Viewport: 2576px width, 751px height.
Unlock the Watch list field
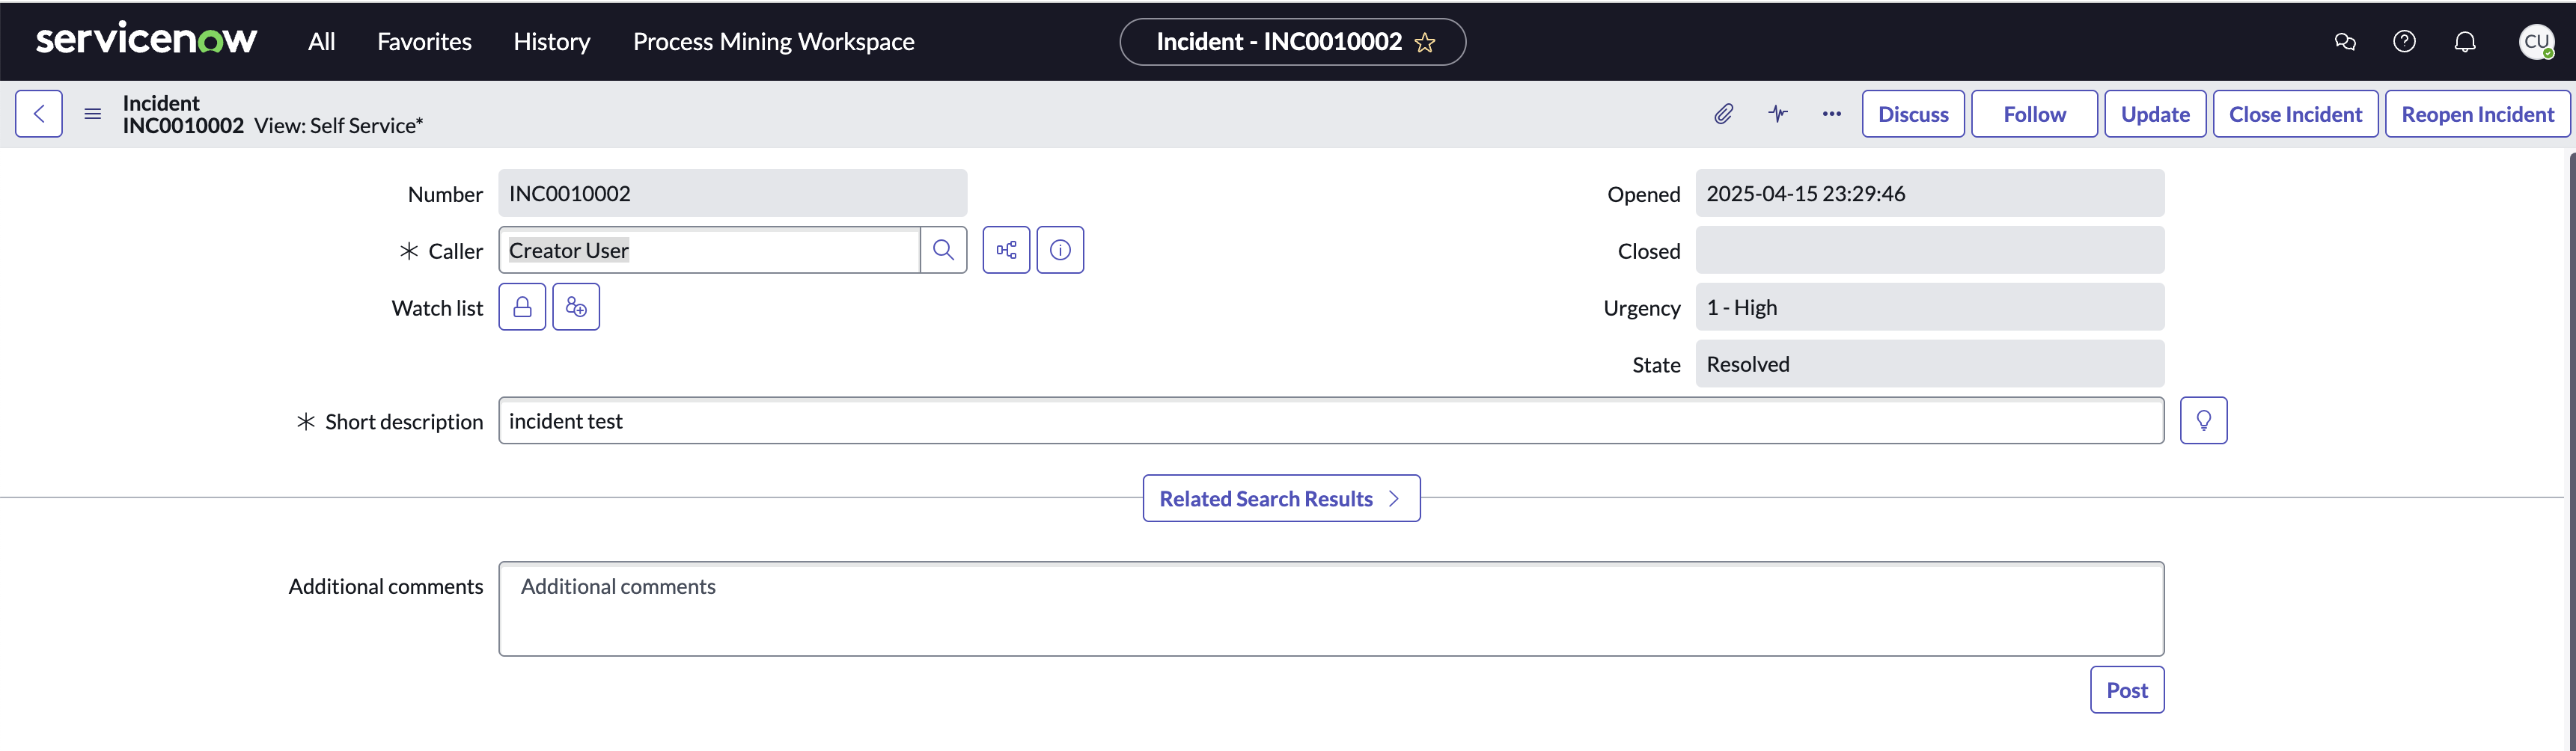click(x=522, y=306)
